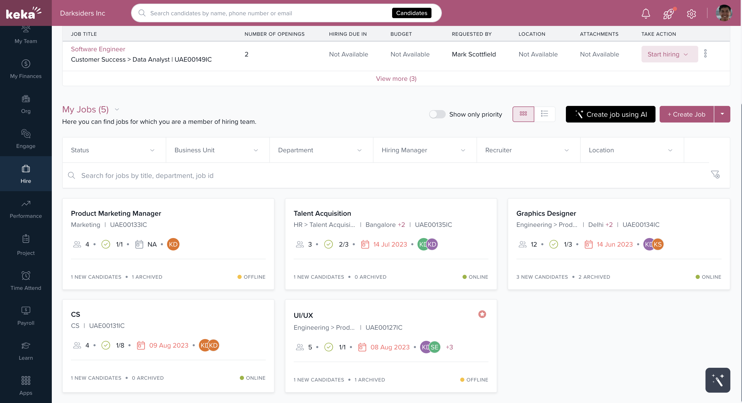The image size is (742, 403).
Task: Toggle Show only priority switch
Action: coord(437,114)
